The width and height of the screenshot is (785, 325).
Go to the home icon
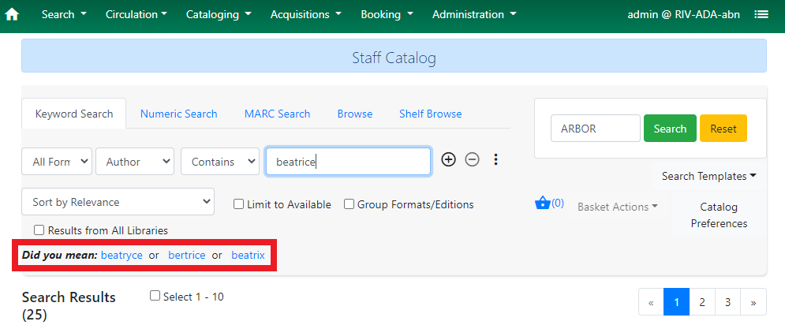coord(11,14)
